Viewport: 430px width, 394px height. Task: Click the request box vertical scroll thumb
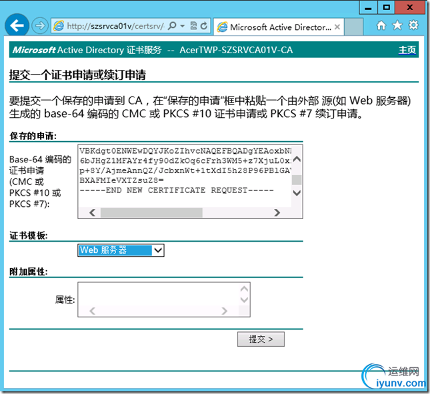tap(297, 180)
